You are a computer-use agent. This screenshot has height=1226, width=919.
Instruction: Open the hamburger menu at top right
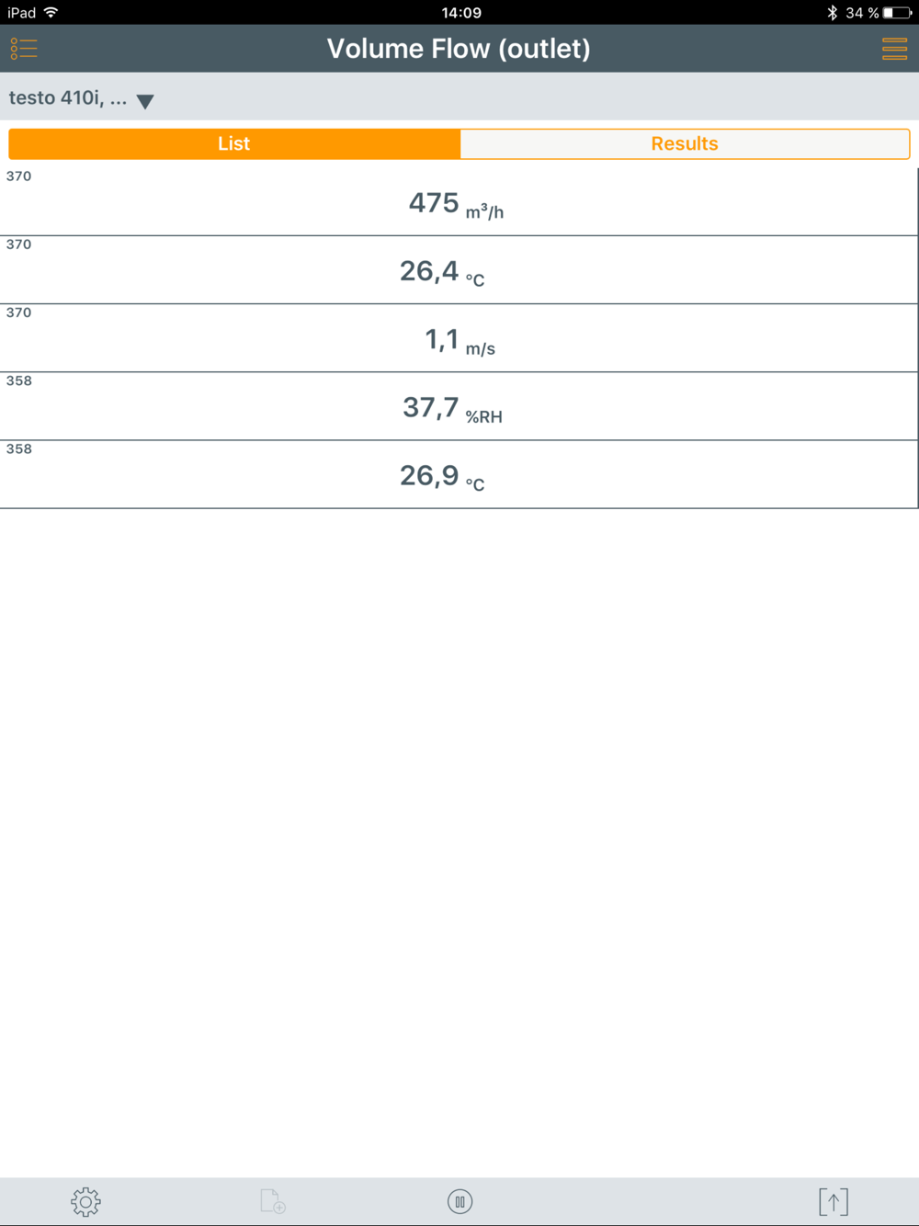point(894,49)
